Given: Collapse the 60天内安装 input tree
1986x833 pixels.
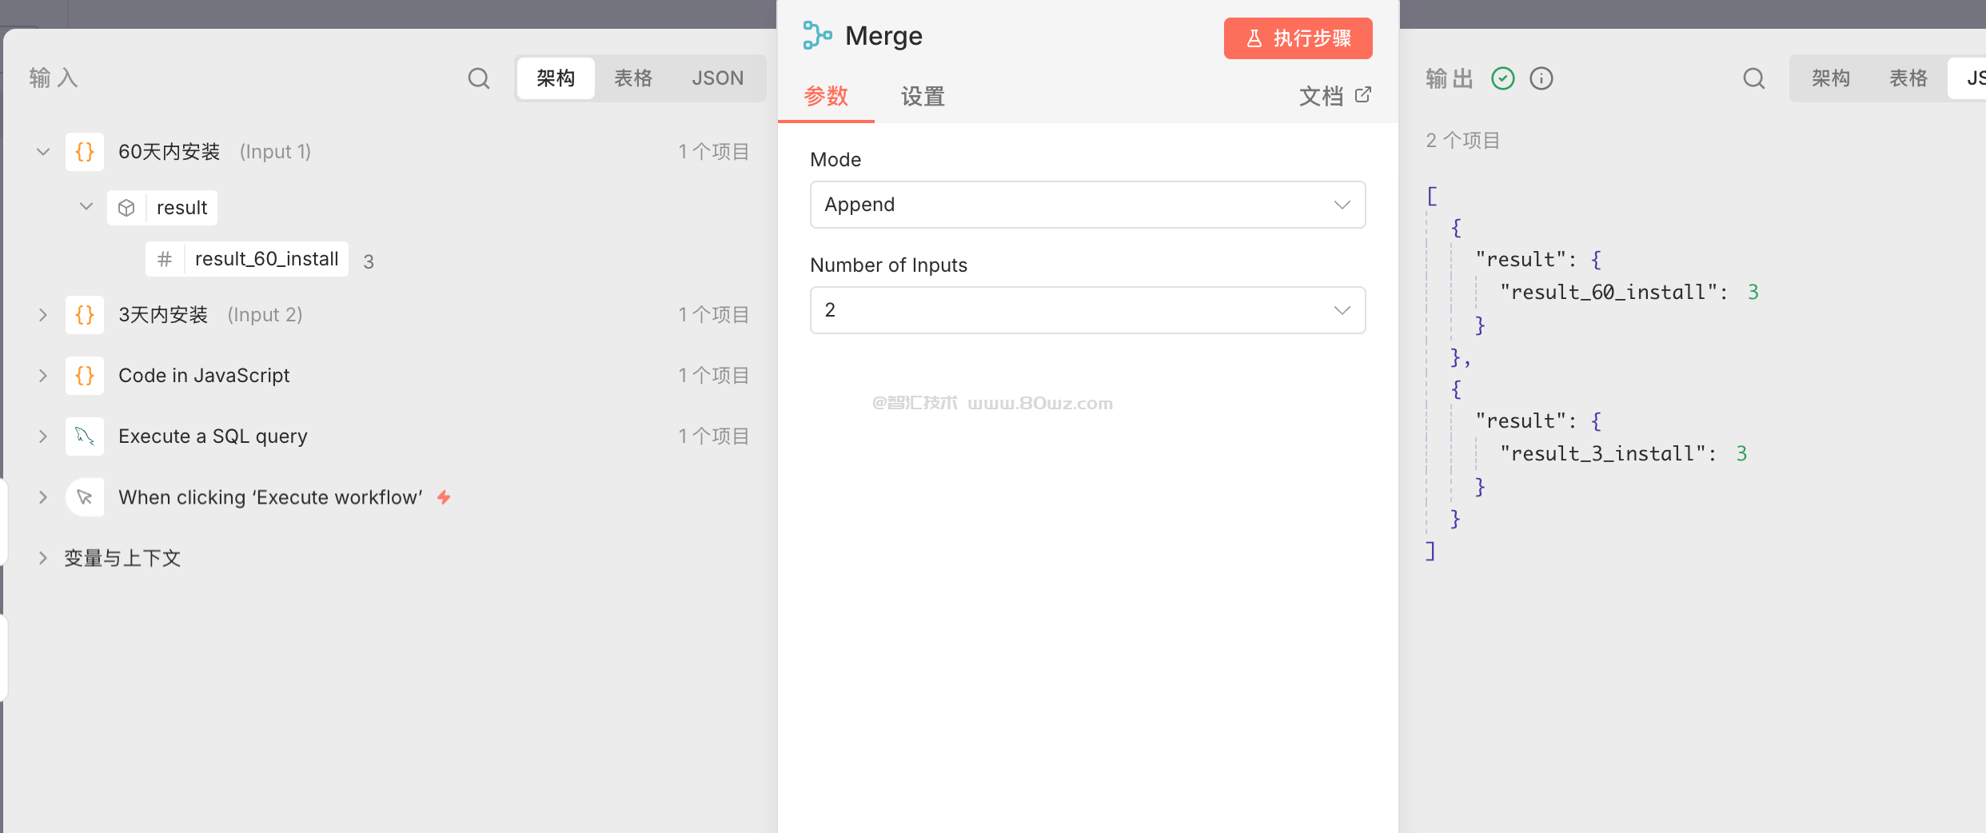Looking at the screenshot, I should [43, 152].
